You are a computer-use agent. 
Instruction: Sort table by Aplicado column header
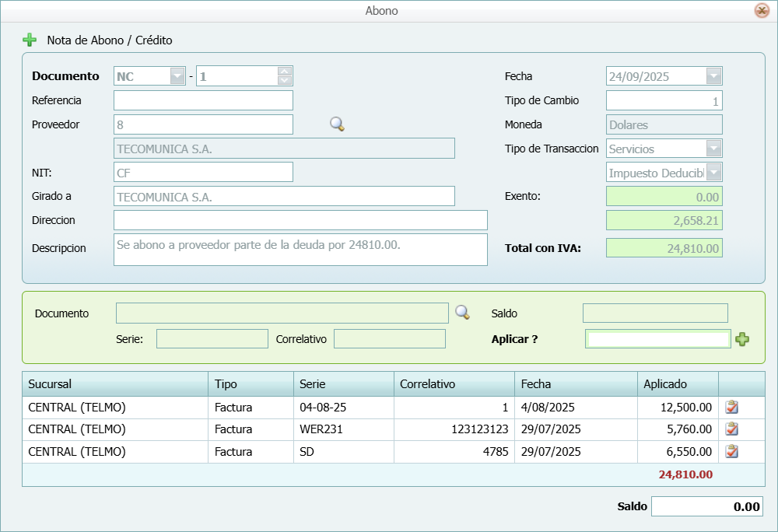pos(677,384)
